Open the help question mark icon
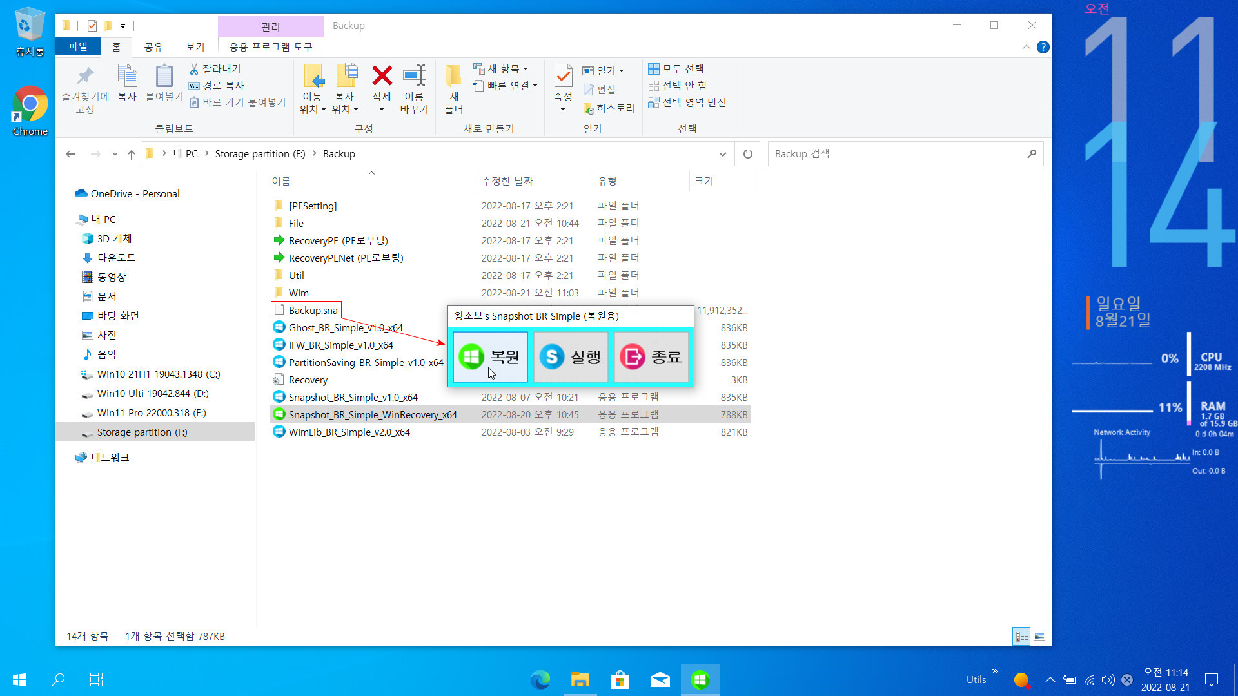 pos(1043,47)
